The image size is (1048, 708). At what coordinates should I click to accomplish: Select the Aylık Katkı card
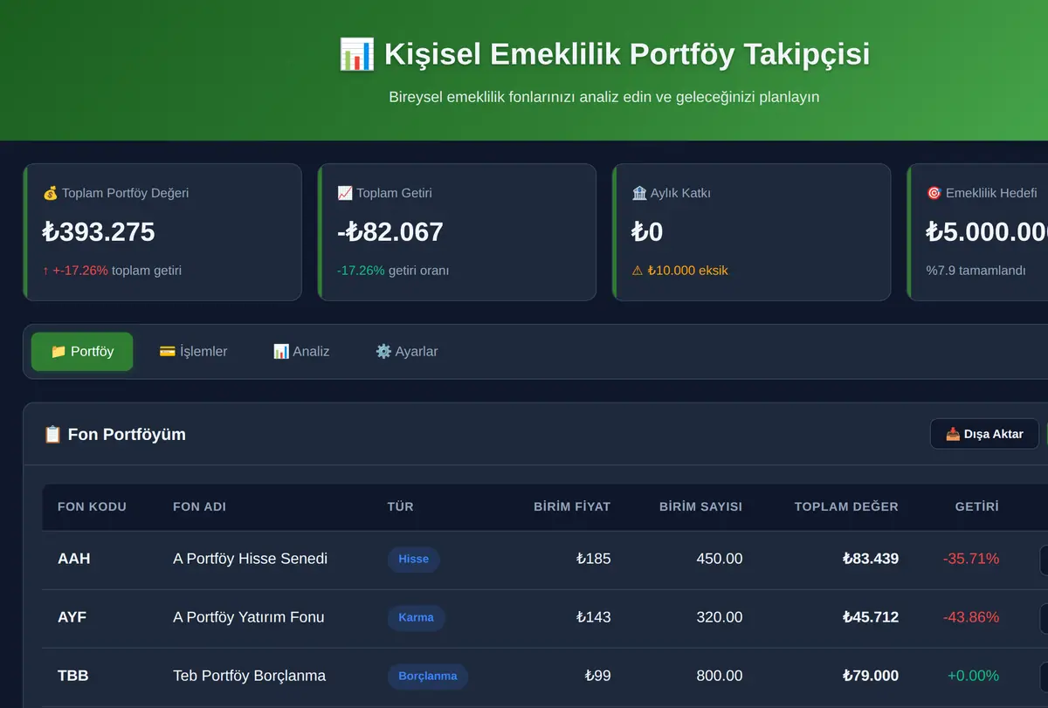pyautogui.click(x=752, y=232)
